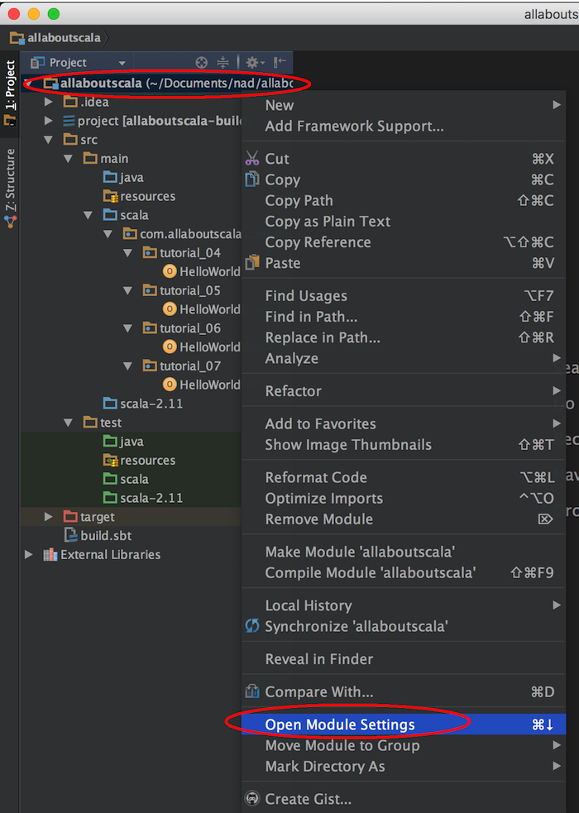Viewport: 579px width, 813px height.
Task: Click the Scala object icon for tutorial_07 HelloWorld
Action: [x=170, y=385]
